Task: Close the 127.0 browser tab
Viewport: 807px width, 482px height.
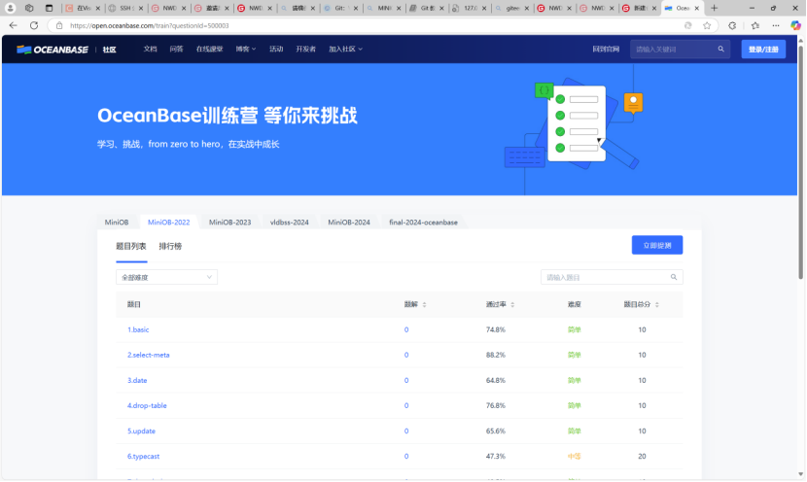Action: (x=484, y=8)
